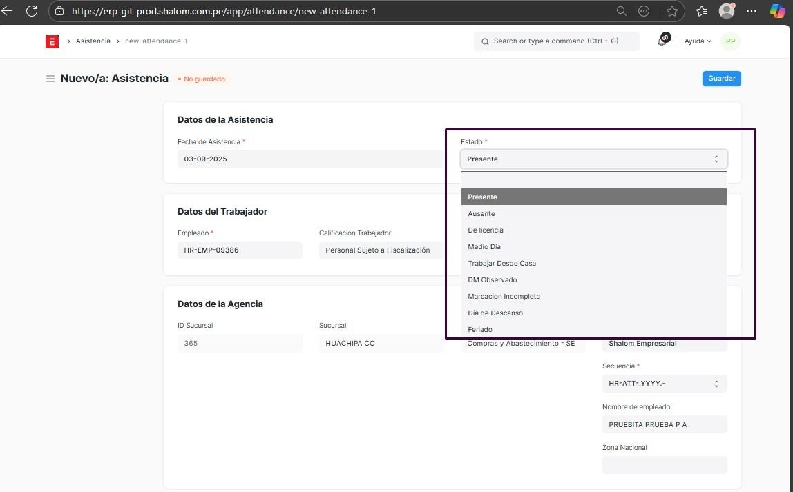Image resolution: width=793 pixels, height=492 pixels.
Task: Click the browser refresh icon
Action: (31, 11)
